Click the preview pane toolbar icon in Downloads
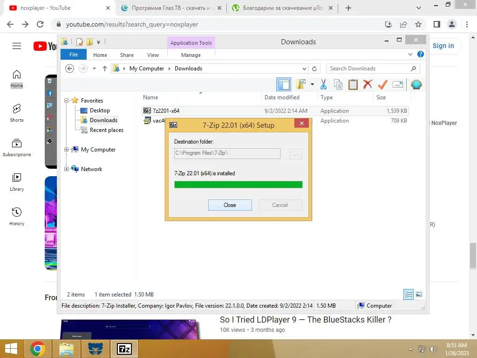Screen dimensions: 477x358 [x=284, y=84]
